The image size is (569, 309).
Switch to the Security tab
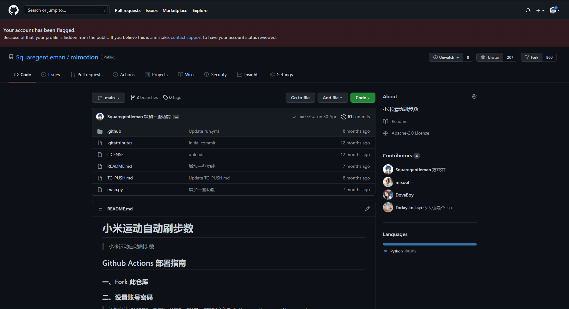215,75
